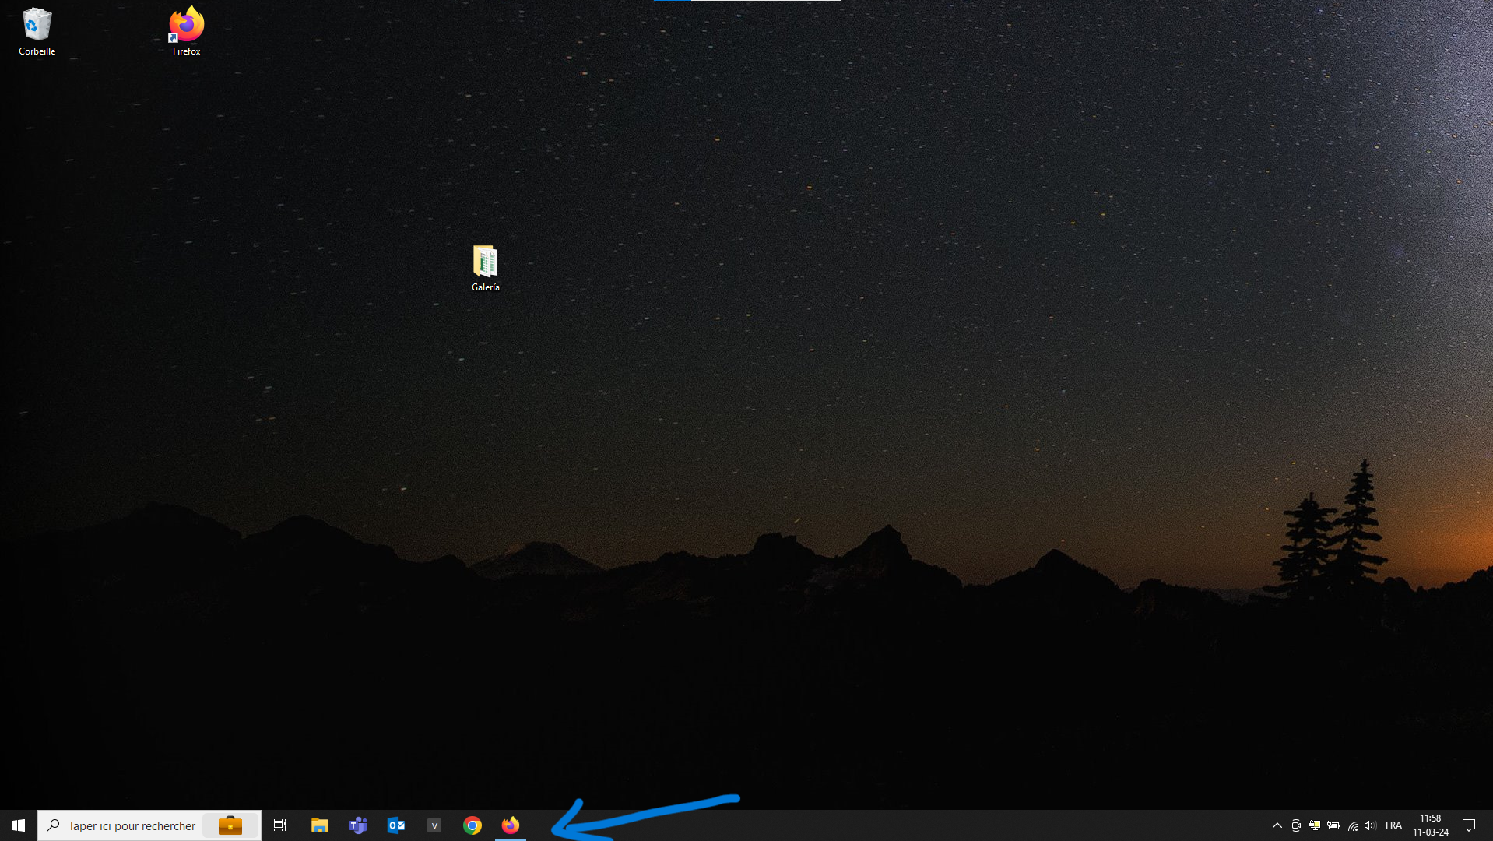Open the Wi-Fi network flyout

click(x=1353, y=825)
